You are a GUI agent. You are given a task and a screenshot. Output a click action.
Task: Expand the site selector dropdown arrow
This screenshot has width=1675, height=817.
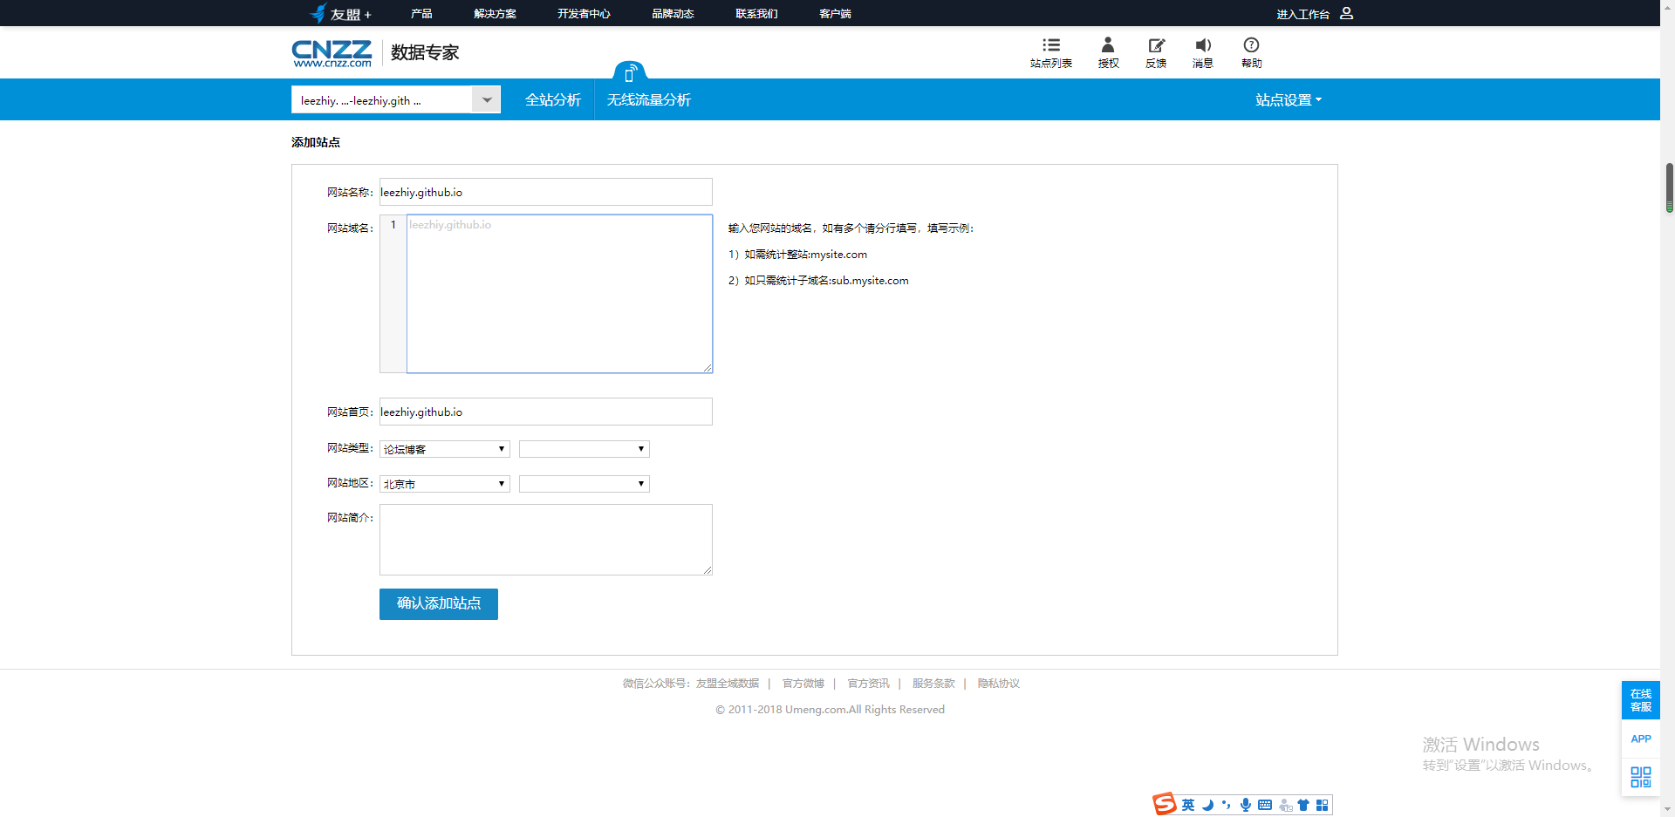pos(487,100)
